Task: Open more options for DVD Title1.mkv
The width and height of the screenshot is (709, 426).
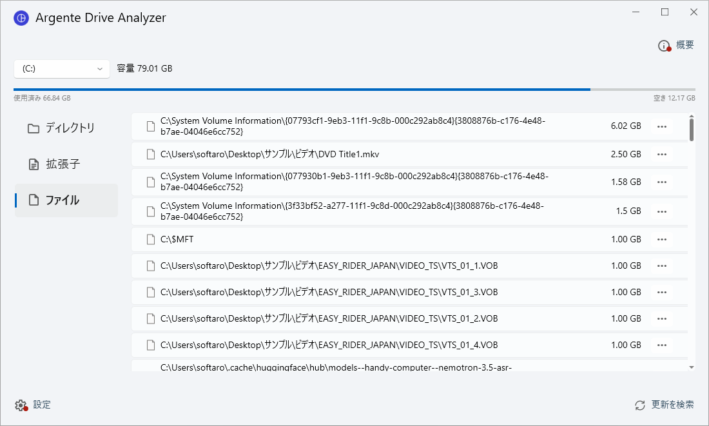Action: (x=662, y=154)
